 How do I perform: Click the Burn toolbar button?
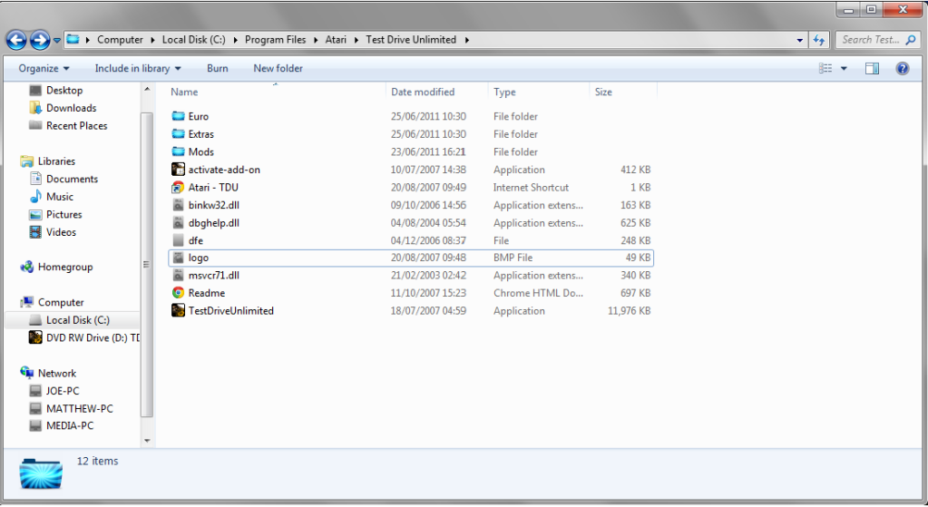[218, 68]
